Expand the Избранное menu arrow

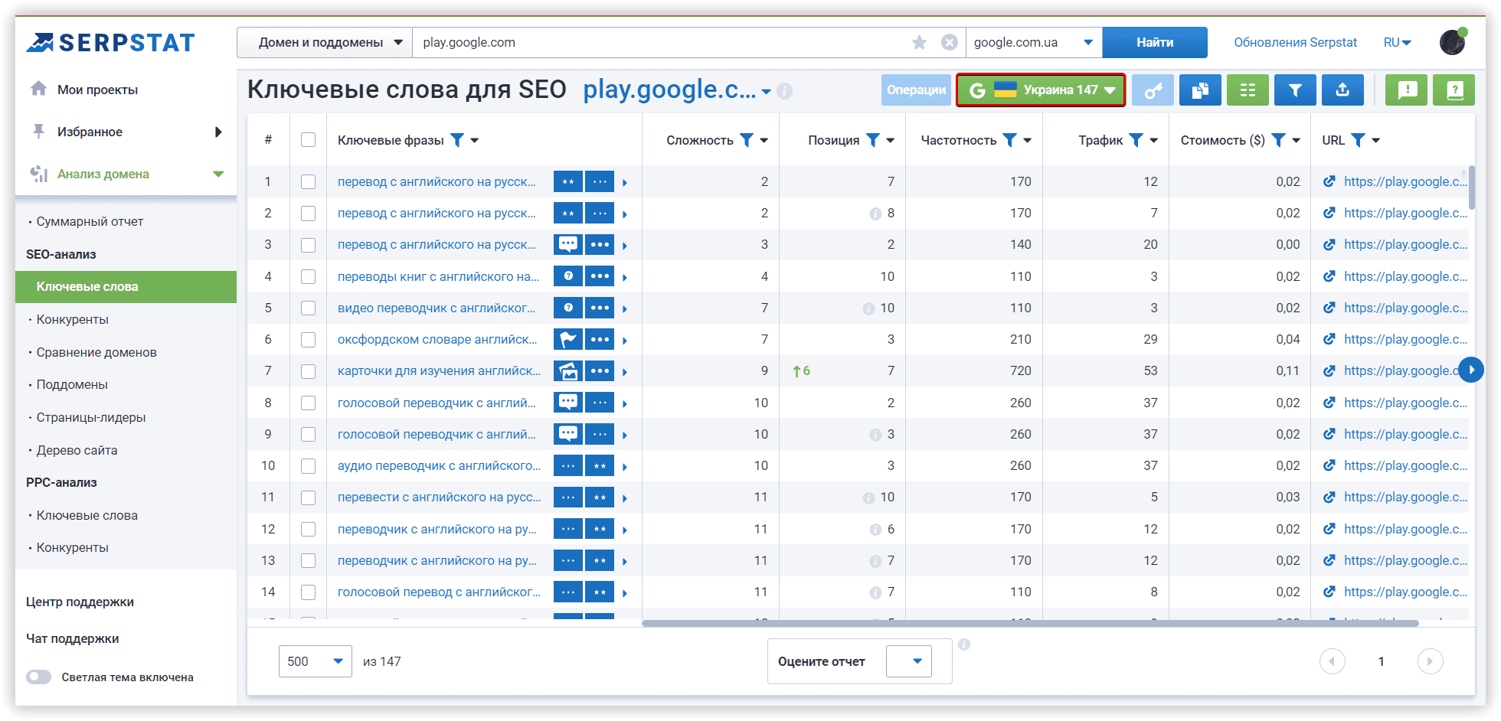click(218, 132)
